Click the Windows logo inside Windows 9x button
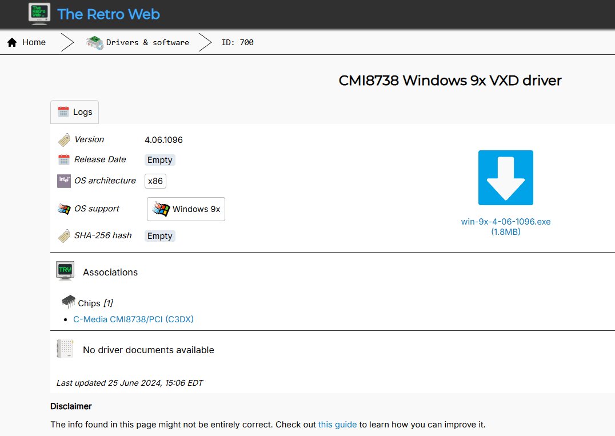The width and height of the screenshot is (615, 436). coord(161,209)
